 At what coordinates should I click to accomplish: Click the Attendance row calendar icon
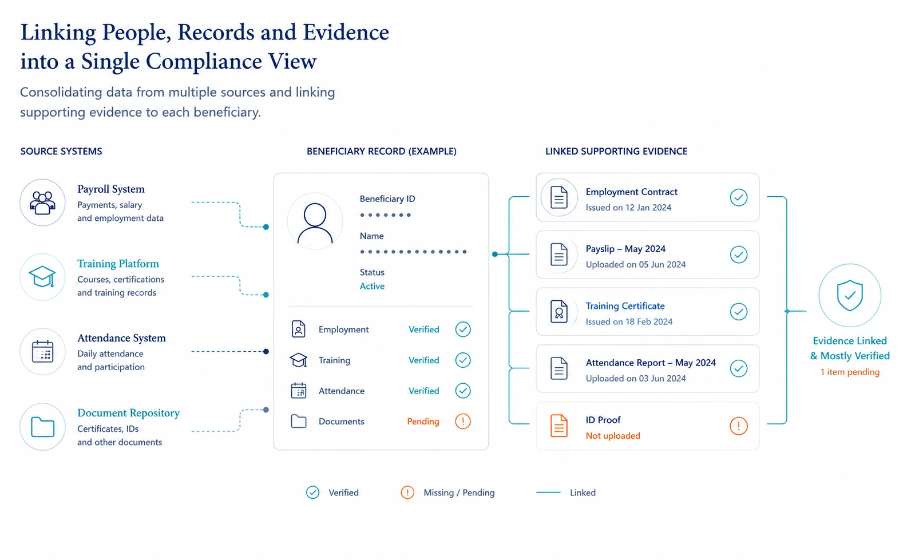coord(299,391)
